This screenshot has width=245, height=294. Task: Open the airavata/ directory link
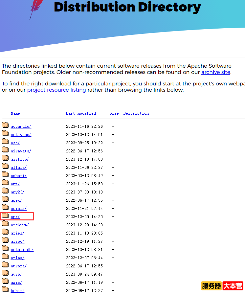coord(21,151)
